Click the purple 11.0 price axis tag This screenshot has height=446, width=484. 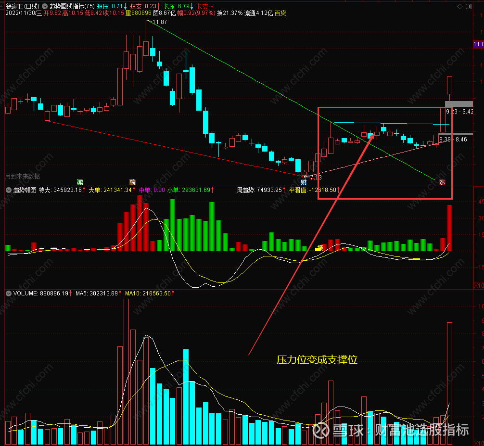(x=479, y=44)
